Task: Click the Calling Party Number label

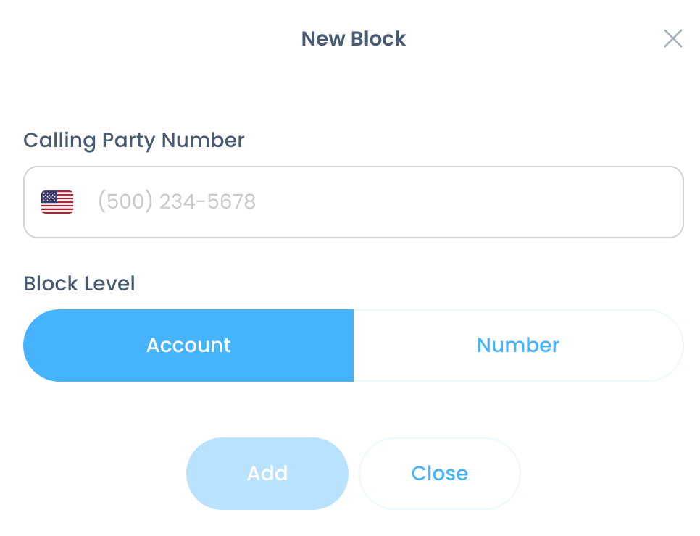Action: [134, 141]
